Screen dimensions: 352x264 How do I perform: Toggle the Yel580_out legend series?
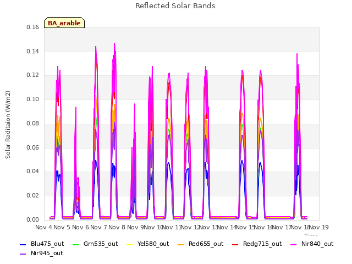(148, 244)
